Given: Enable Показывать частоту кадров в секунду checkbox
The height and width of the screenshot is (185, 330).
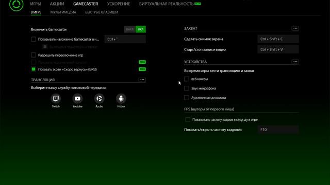Looking at the screenshot, I should (188, 120).
